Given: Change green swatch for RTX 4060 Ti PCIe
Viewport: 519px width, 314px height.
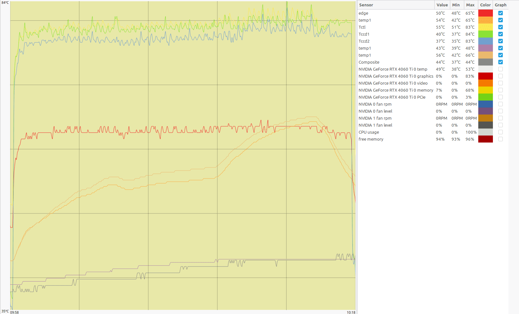Looking at the screenshot, I should [x=485, y=97].
